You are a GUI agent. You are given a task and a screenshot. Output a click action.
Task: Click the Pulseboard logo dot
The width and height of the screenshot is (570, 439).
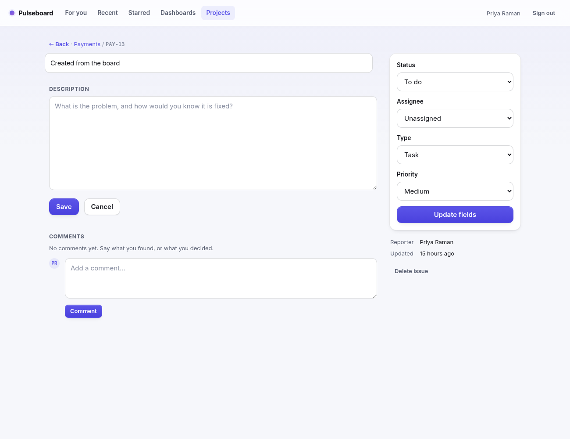(x=12, y=13)
